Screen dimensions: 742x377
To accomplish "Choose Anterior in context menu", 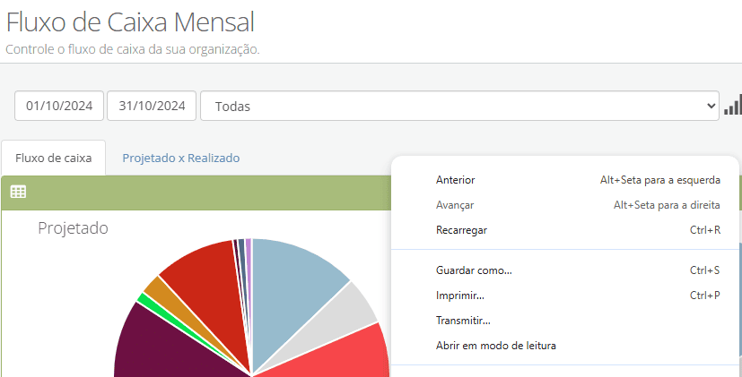I will 565,180.
